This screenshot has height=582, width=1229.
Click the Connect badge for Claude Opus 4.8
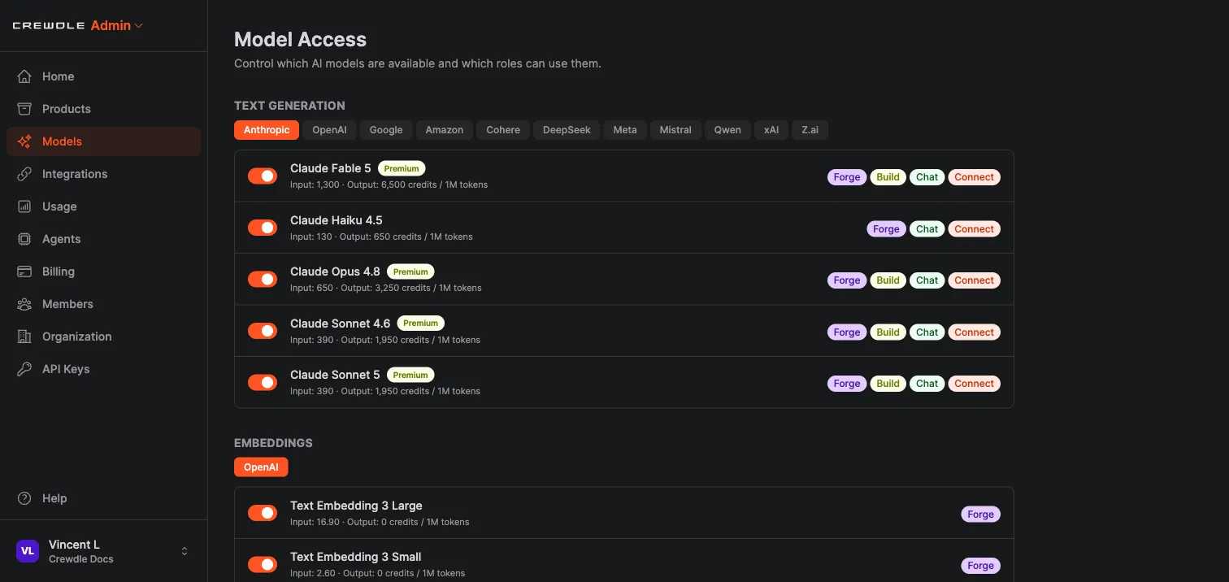pyautogui.click(x=975, y=280)
